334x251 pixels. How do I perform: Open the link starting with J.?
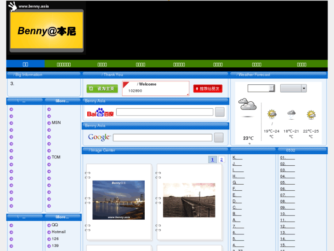[x=237, y=164]
